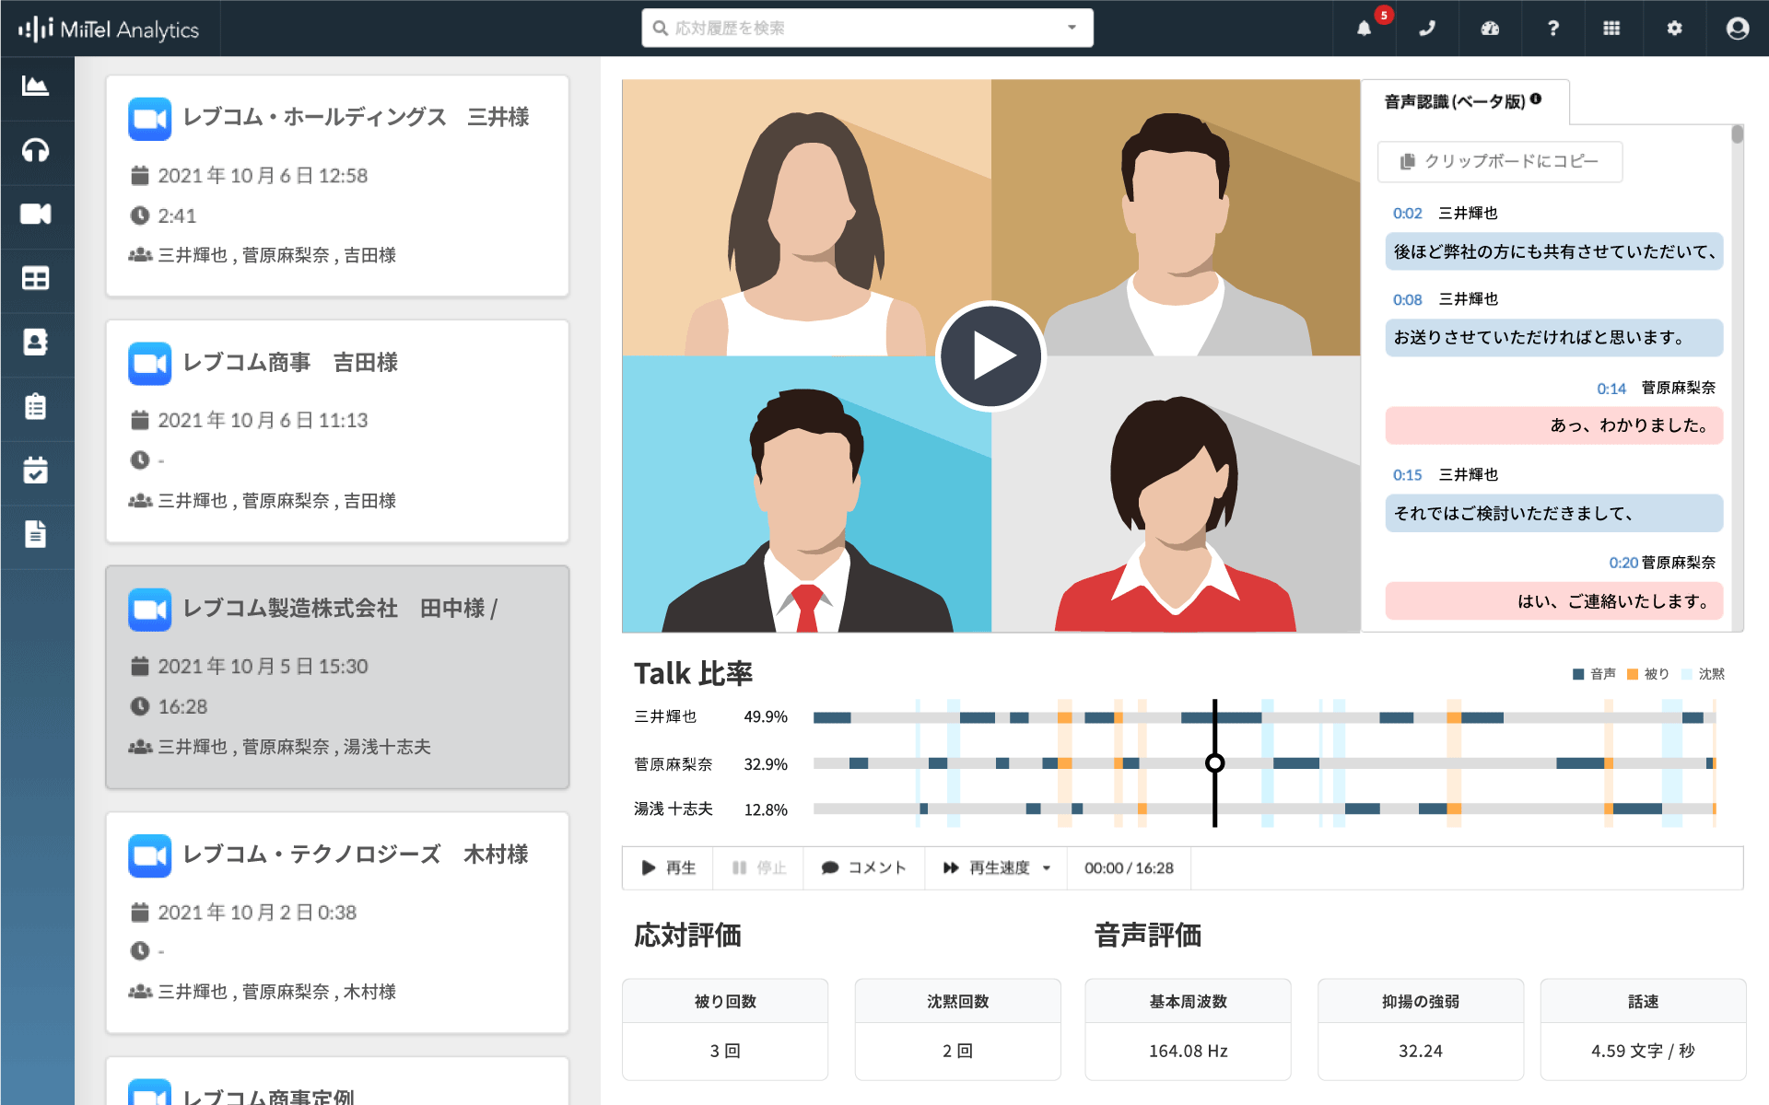Click the 基本周波数 metric card header
The image size is (1769, 1105).
pos(1188,1001)
